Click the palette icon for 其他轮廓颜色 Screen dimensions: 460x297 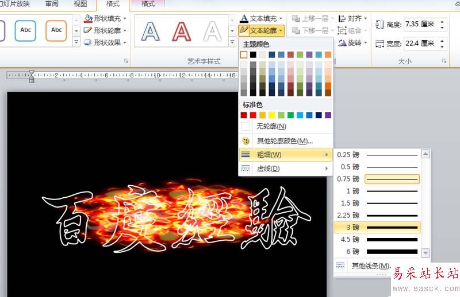(246, 141)
